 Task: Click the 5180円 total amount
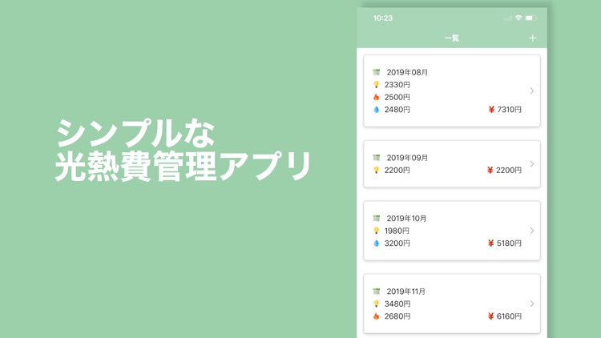coord(509,243)
